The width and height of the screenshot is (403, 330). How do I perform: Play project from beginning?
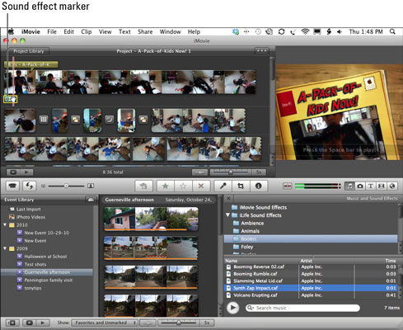click(26, 172)
